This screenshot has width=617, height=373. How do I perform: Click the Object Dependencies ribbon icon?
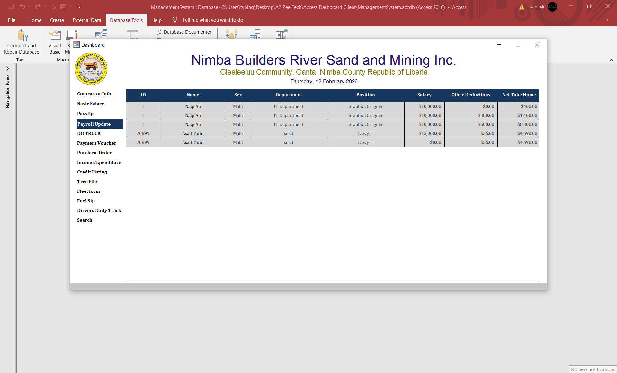coord(132,34)
